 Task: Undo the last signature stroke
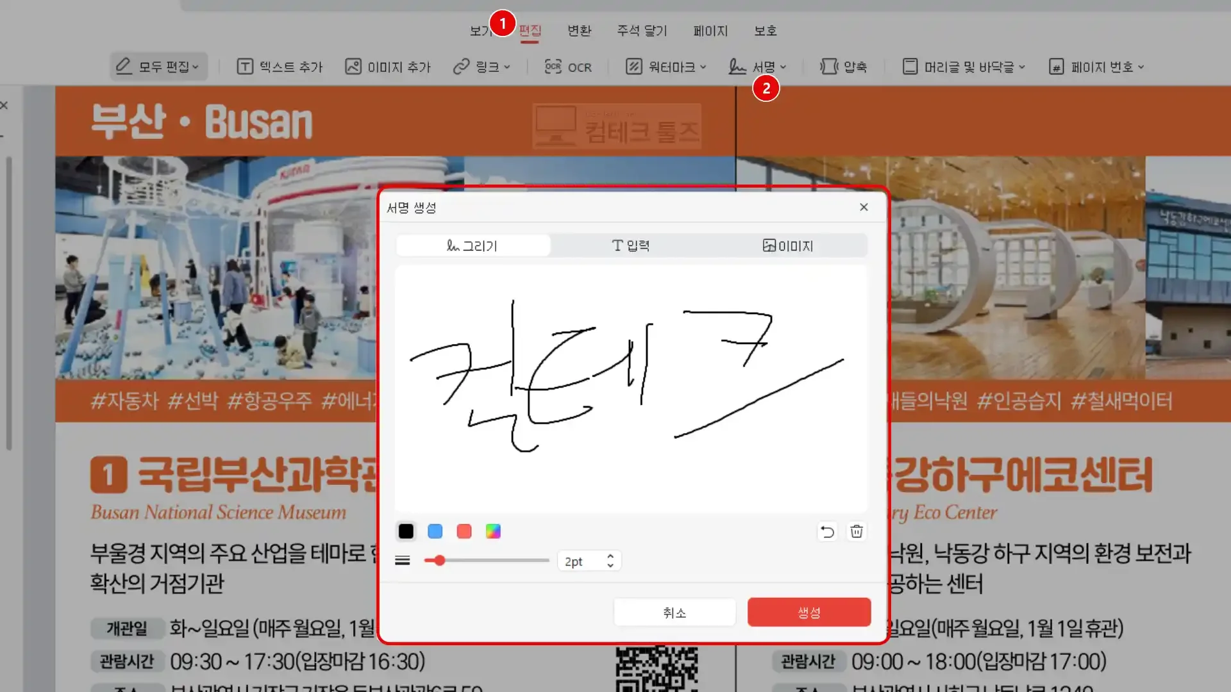tap(827, 531)
